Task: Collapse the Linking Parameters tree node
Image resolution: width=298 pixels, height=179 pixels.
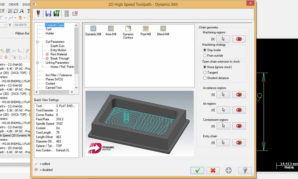Action: [38, 63]
